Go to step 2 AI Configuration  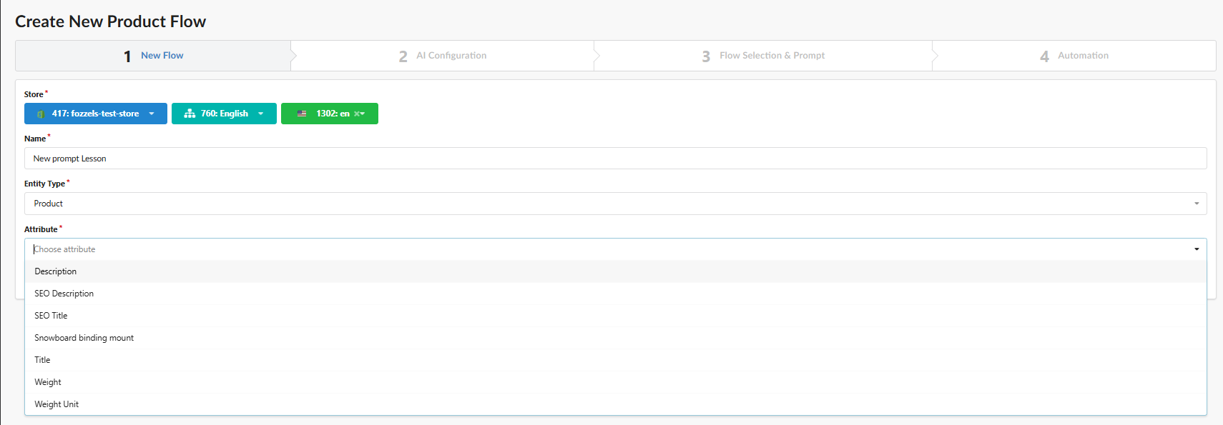pyautogui.click(x=443, y=56)
